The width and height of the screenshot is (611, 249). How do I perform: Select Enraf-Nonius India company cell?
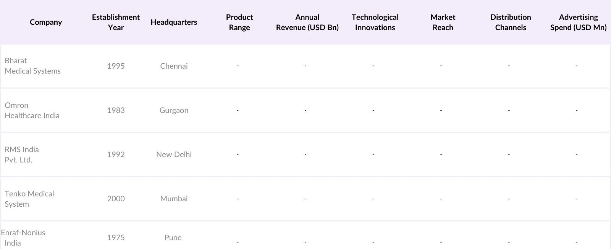pos(23,238)
